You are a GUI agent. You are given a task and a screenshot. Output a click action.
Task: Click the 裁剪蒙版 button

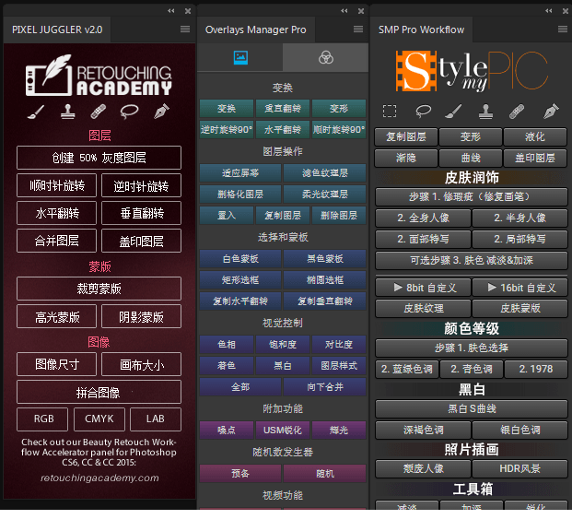[x=99, y=289]
